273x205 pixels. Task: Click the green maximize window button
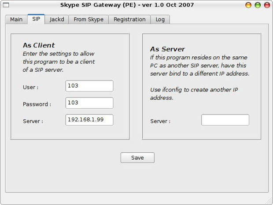pyautogui.click(x=258, y=5)
